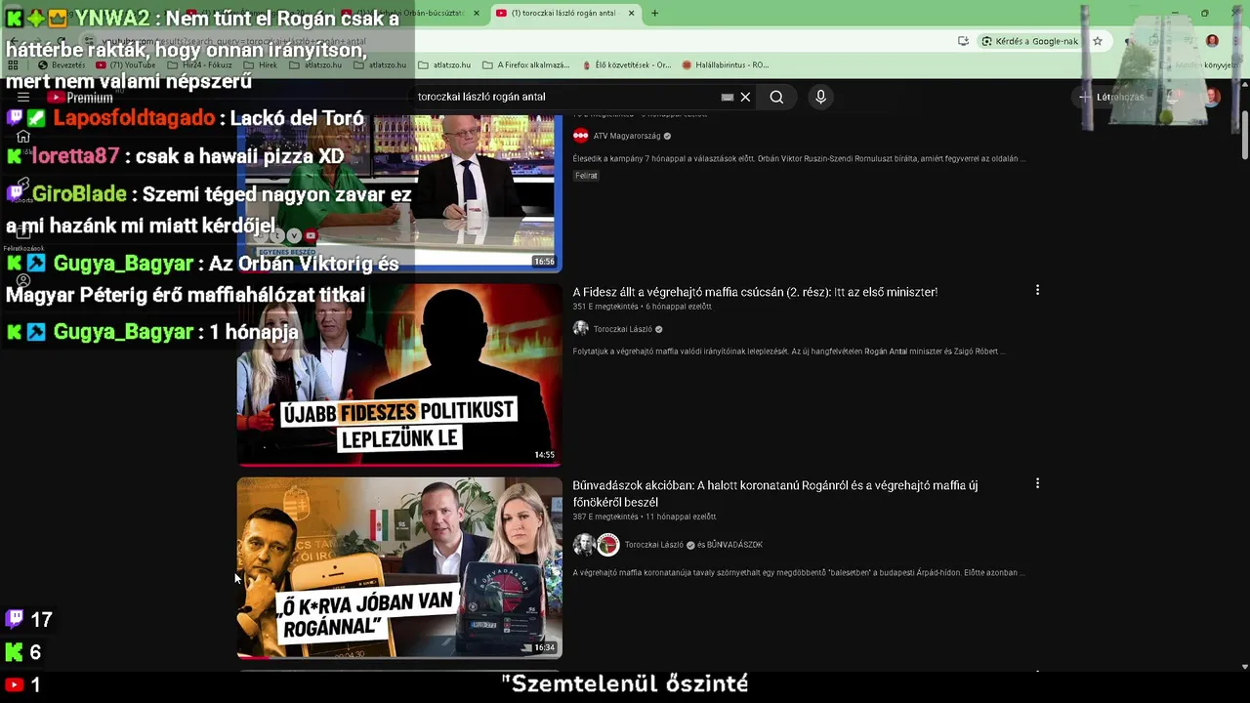The height and width of the screenshot is (703, 1250).
Task: Open YouTube notifications bell
Action: pyautogui.click(x=1174, y=97)
